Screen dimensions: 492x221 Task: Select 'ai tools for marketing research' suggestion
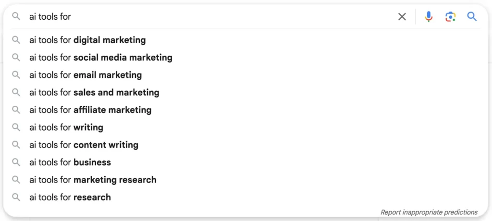click(246, 180)
